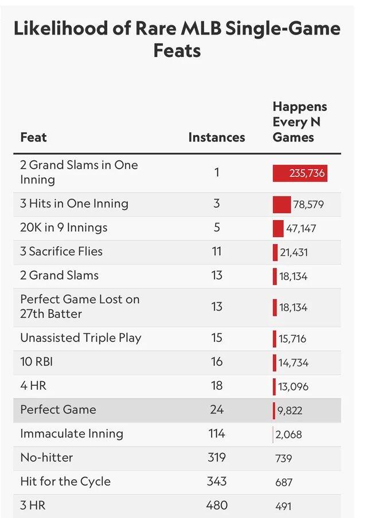This screenshot has height=518, width=367.
Task: Select "Hit for the Cycle" row
Action: pos(65,482)
